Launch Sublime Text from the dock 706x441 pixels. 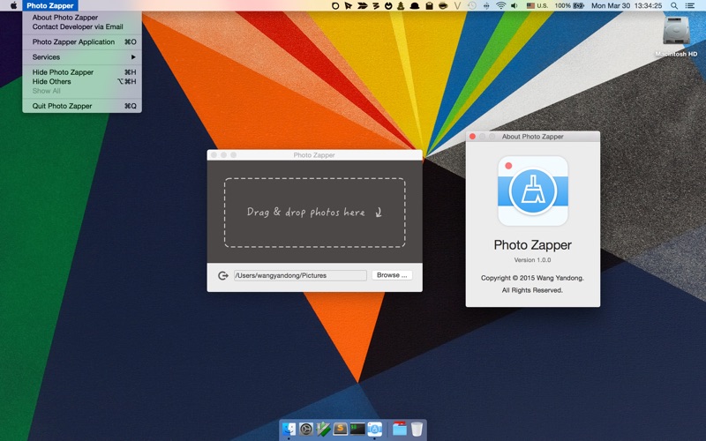click(x=341, y=429)
